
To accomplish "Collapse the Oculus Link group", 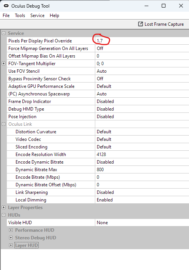I will coord(4,124).
